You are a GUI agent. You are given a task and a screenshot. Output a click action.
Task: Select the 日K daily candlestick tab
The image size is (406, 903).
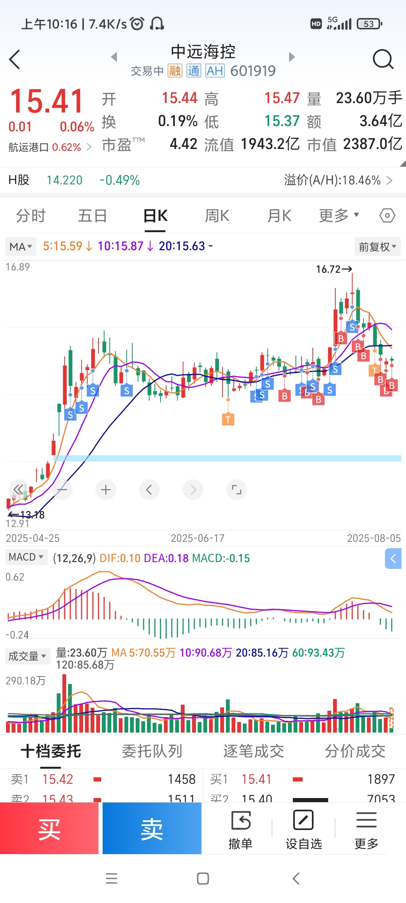(x=156, y=216)
